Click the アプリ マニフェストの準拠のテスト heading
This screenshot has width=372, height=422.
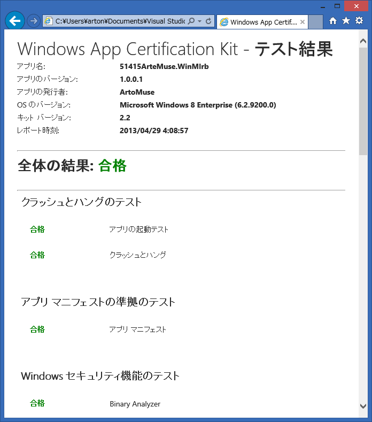[98, 302]
